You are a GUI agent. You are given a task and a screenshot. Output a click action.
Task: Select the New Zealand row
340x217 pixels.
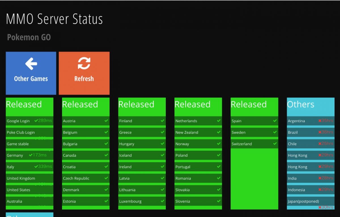198,132
